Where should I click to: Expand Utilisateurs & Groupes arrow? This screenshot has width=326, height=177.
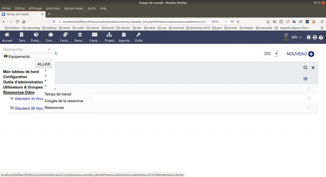tap(46, 86)
